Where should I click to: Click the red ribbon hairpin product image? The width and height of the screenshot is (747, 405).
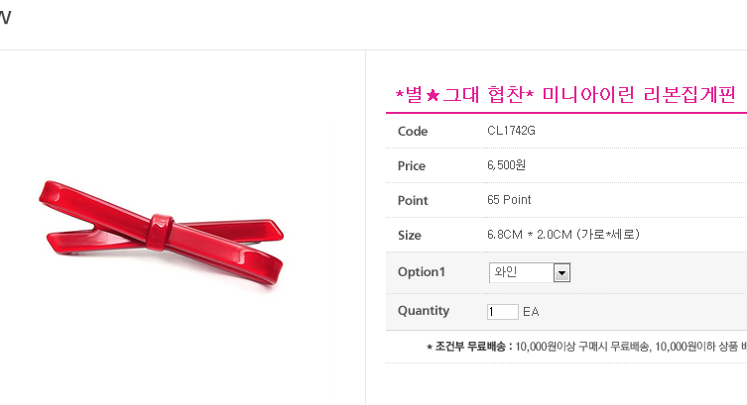click(x=161, y=234)
